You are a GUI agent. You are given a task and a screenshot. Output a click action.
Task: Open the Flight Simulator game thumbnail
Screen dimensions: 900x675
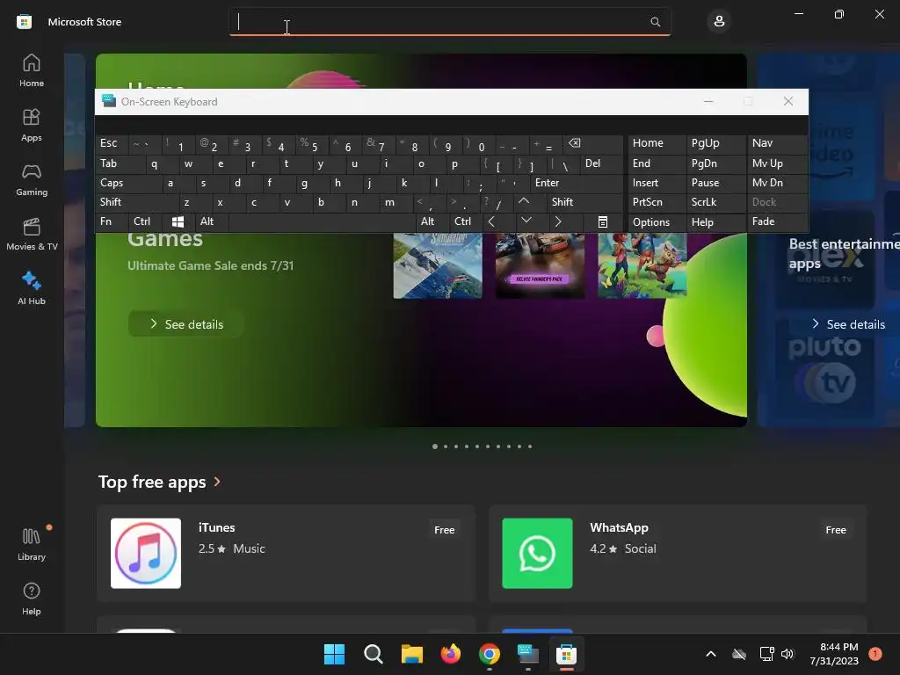(438, 265)
